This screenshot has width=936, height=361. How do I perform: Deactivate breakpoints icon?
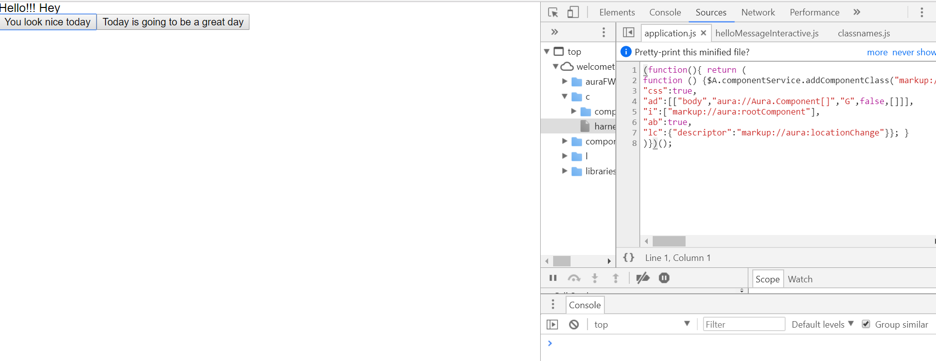click(x=643, y=278)
